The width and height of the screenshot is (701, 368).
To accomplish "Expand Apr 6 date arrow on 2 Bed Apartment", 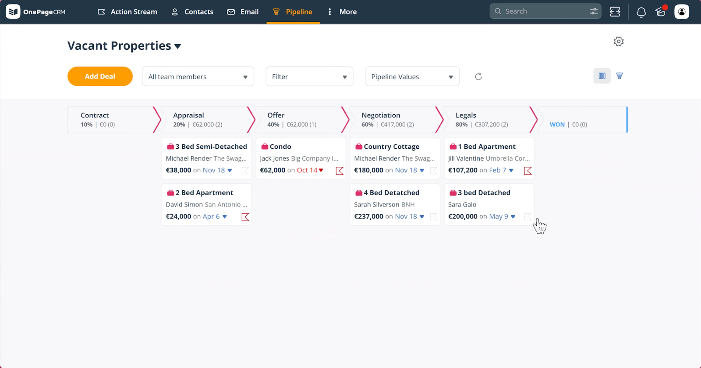I will [x=224, y=217].
